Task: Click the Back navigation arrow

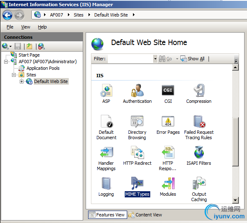Action: pyautogui.click(x=7, y=15)
